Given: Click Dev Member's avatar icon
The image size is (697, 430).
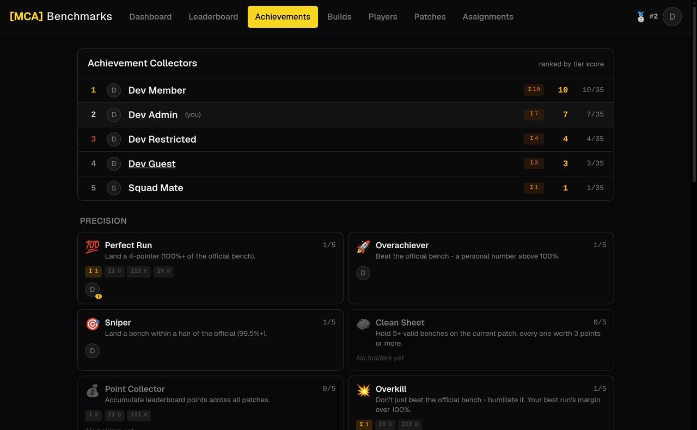Looking at the screenshot, I should 114,90.
